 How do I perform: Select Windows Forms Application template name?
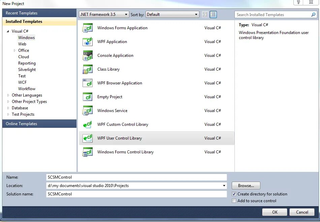(122, 28)
